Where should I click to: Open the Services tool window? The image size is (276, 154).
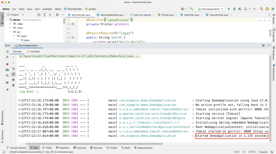pos(96,148)
